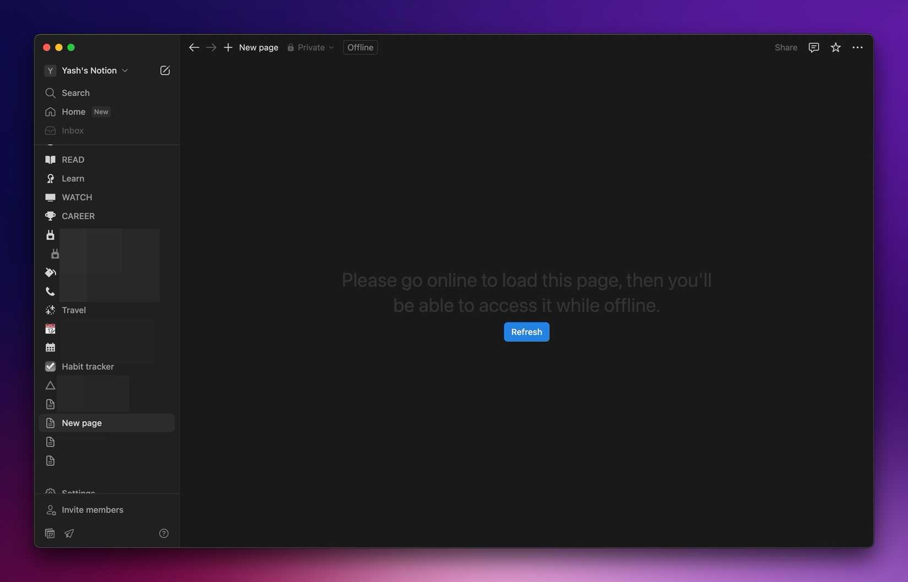The width and height of the screenshot is (908, 582).
Task: Click the New page breadcrumb title
Action: tap(259, 47)
